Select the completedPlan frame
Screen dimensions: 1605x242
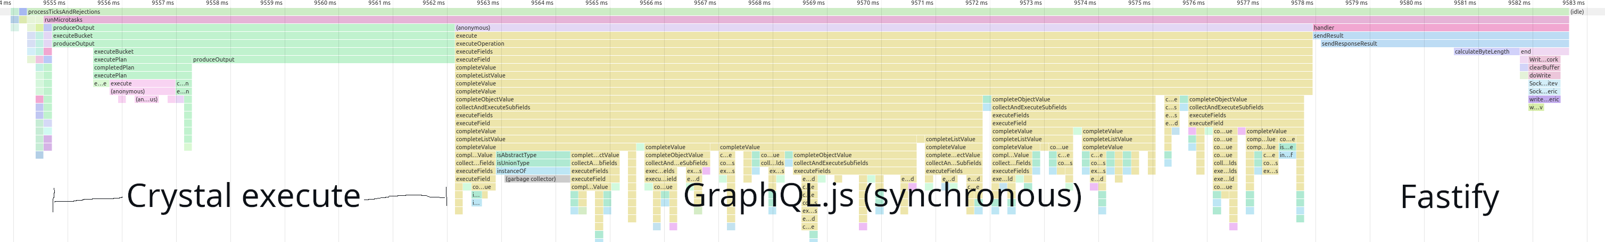click(143, 68)
